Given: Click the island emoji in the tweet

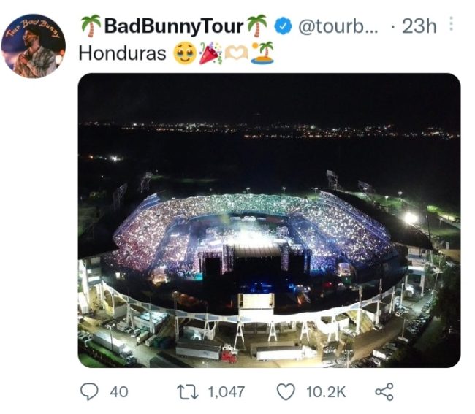Looking at the screenshot, I should (262, 53).
